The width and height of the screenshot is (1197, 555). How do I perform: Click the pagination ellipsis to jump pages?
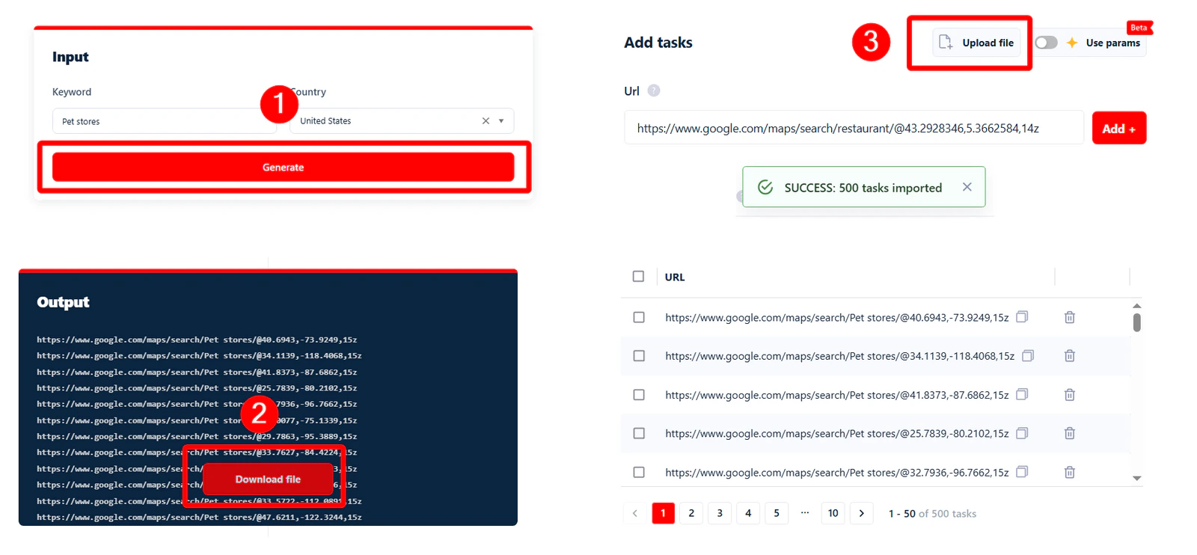[805, 513]
